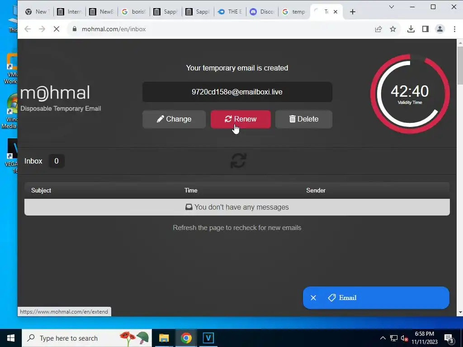Image resolution: width=463 pixels, height=347 pixels.
Task: Copy the 9720cd158e@emailboxi.live address field
Action: [x=237, y=92]
